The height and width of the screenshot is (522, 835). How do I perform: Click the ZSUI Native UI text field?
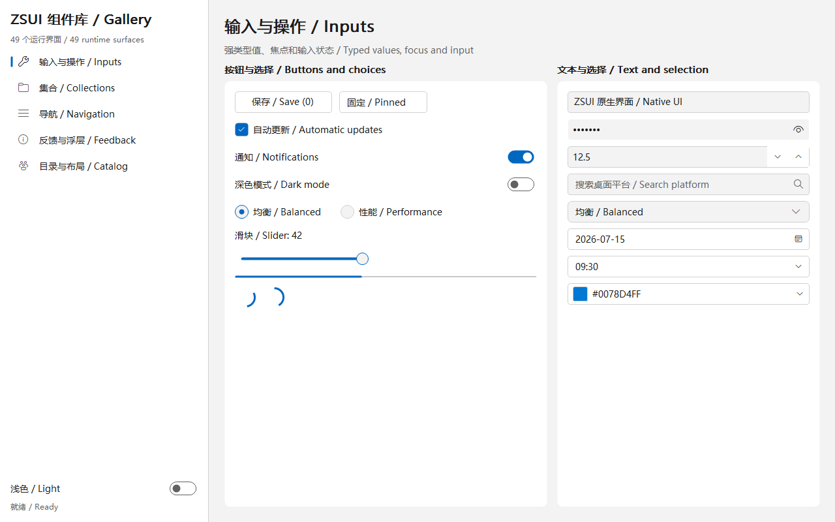[688, 102]
